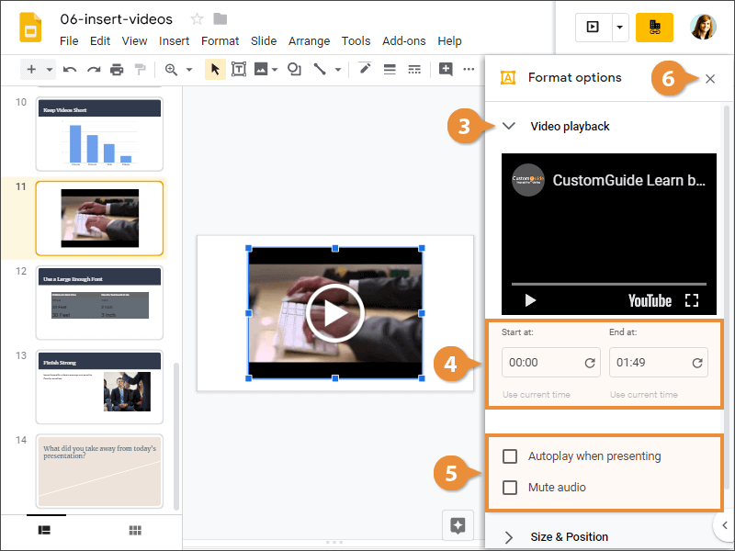Enable Autoplay when presenting
735x551 pixels.
coord(507,455)
